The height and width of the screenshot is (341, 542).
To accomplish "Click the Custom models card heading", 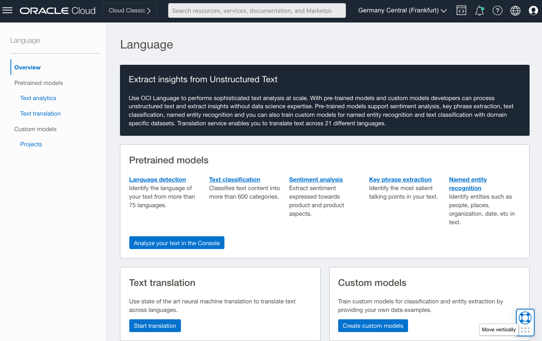I will pyautogui.click(x=372, y=283).
